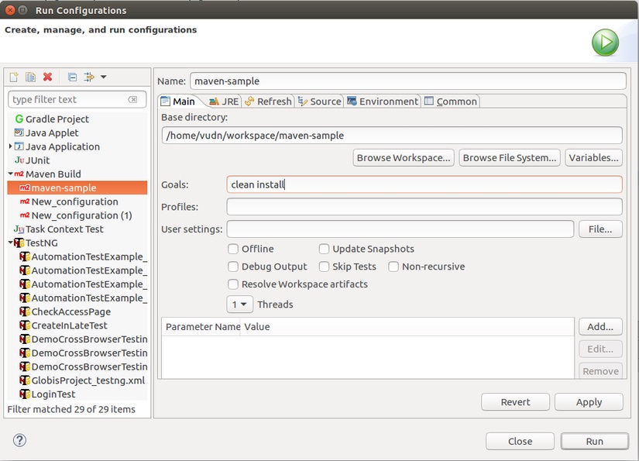The width and height of the screenshot is (639, 461).
Task: Collapse the Maven Build tree node
Action: coord(10,174)
